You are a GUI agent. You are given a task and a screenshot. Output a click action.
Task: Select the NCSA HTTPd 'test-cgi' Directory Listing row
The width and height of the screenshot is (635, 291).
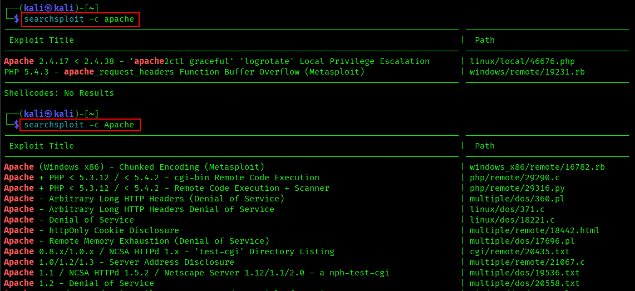[169, 251]
